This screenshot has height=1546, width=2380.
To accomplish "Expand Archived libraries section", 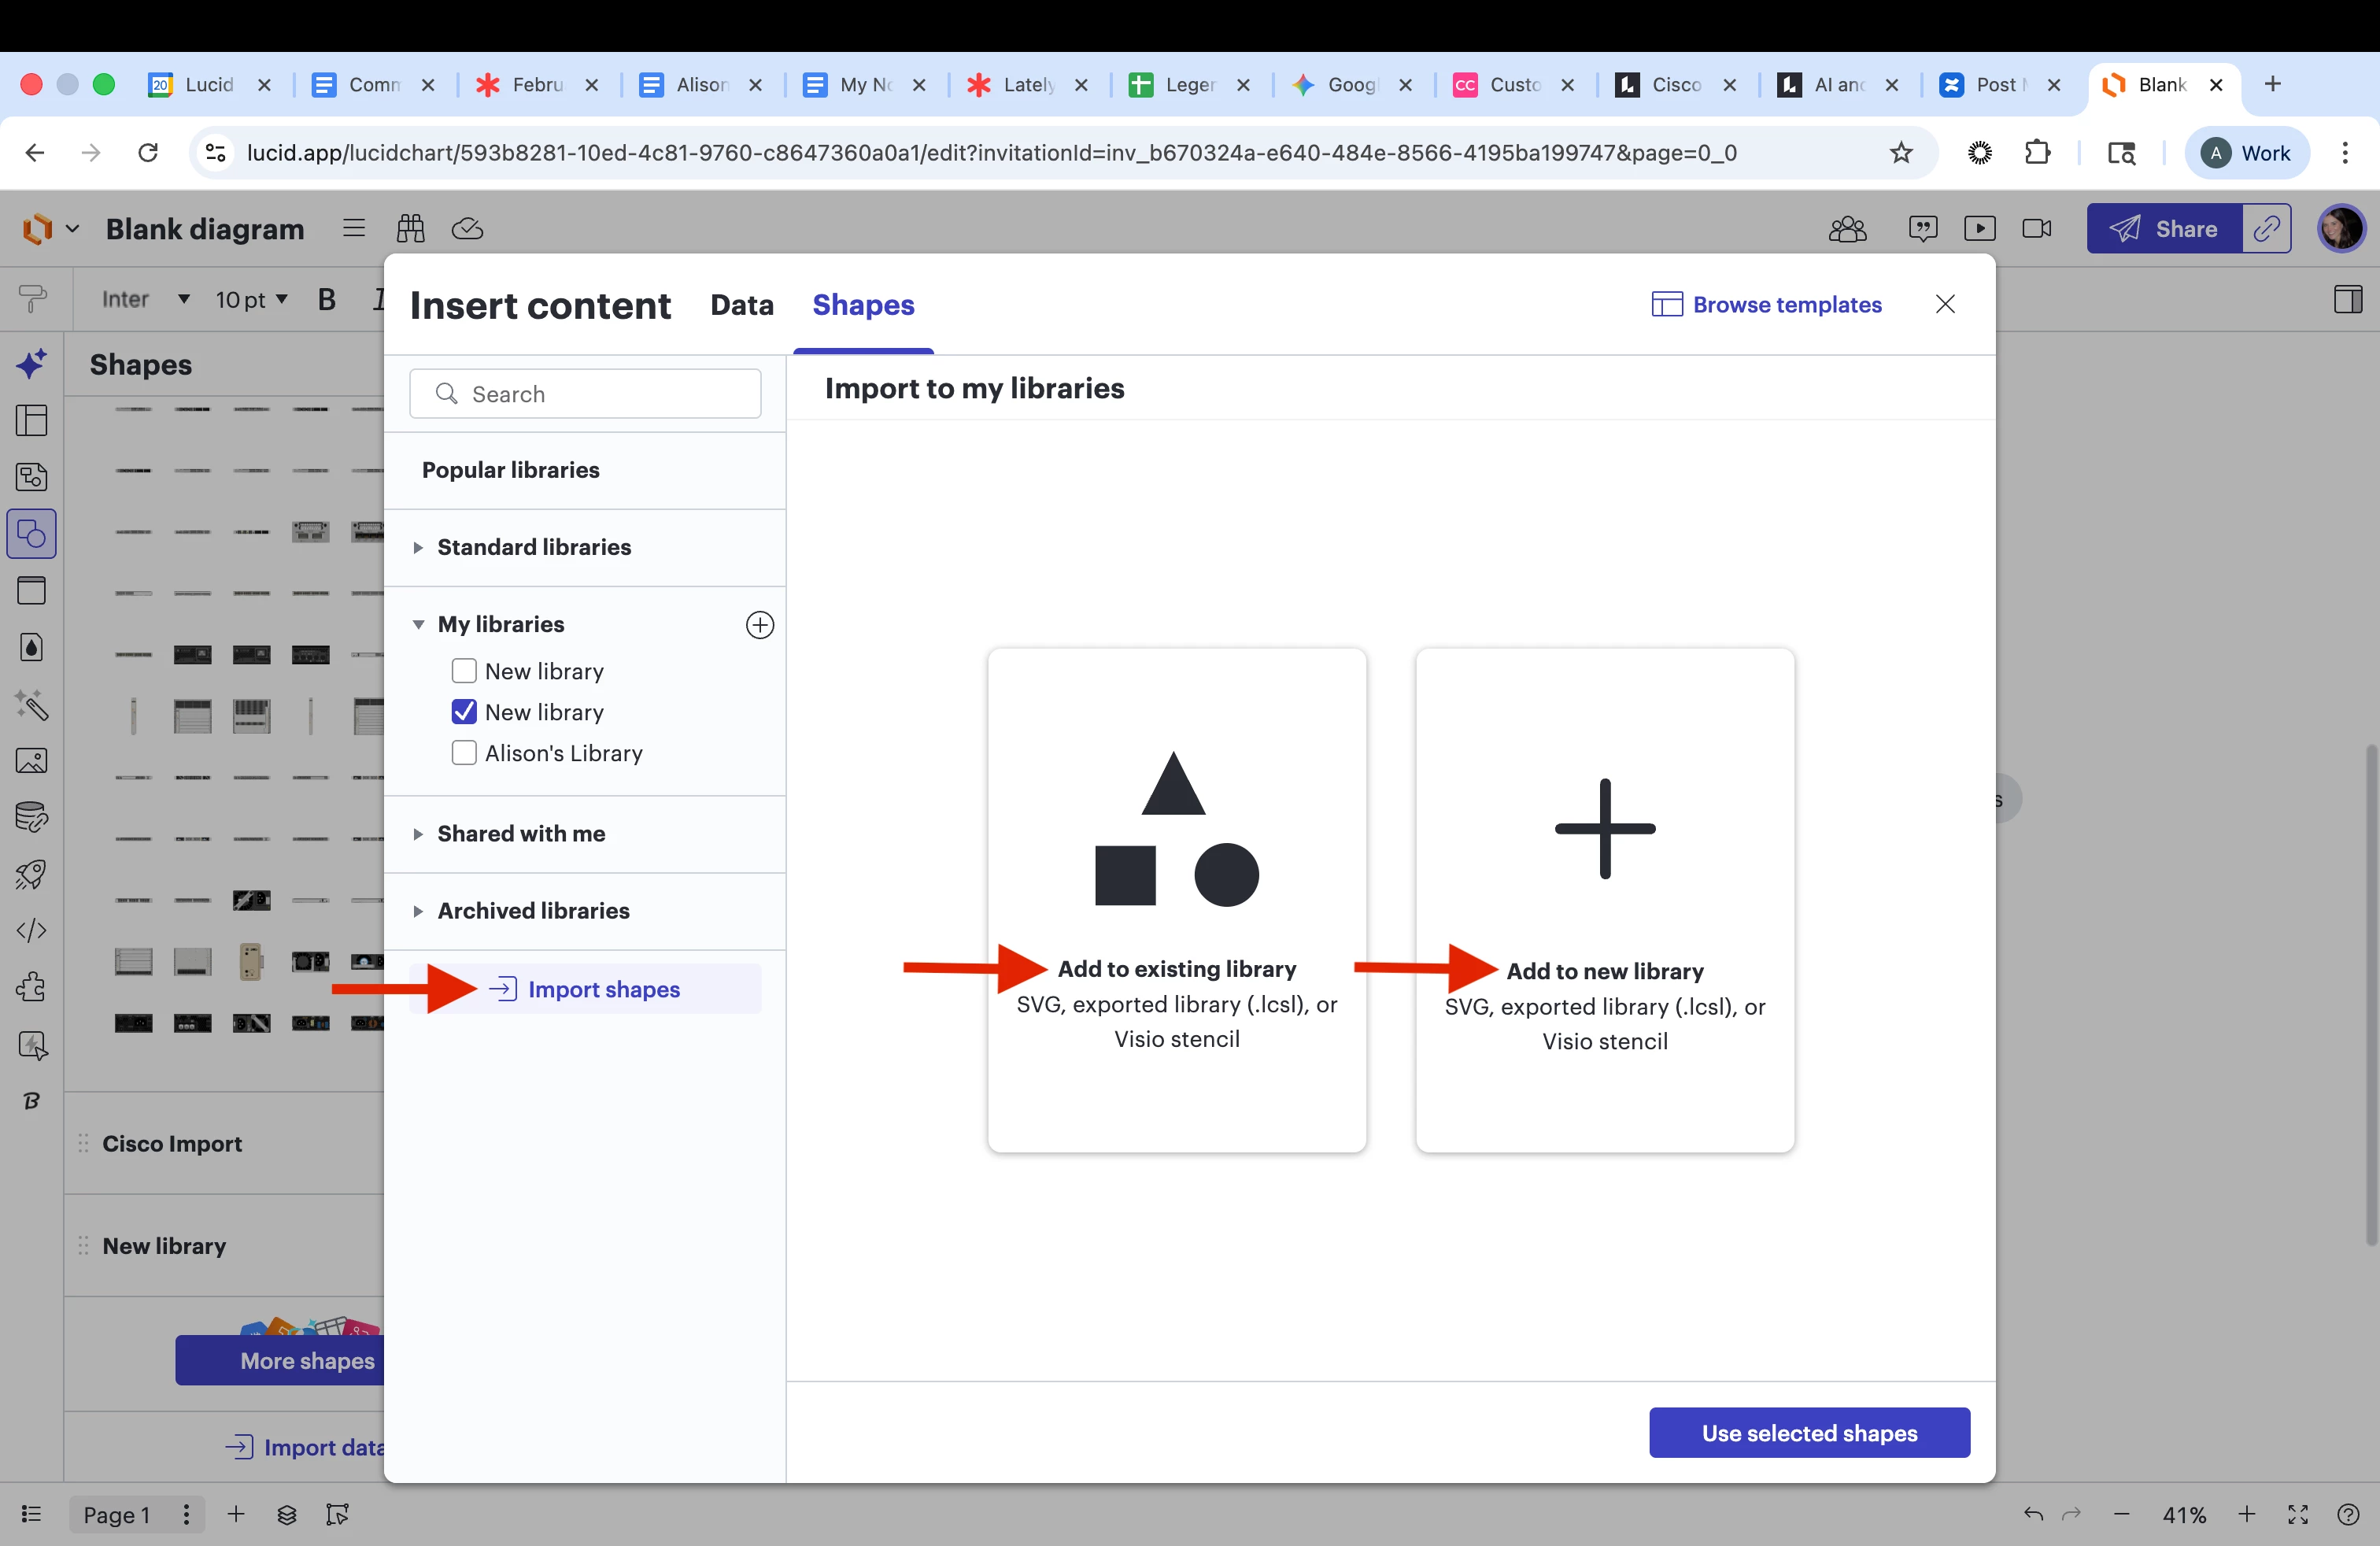I will pos(532,911).
